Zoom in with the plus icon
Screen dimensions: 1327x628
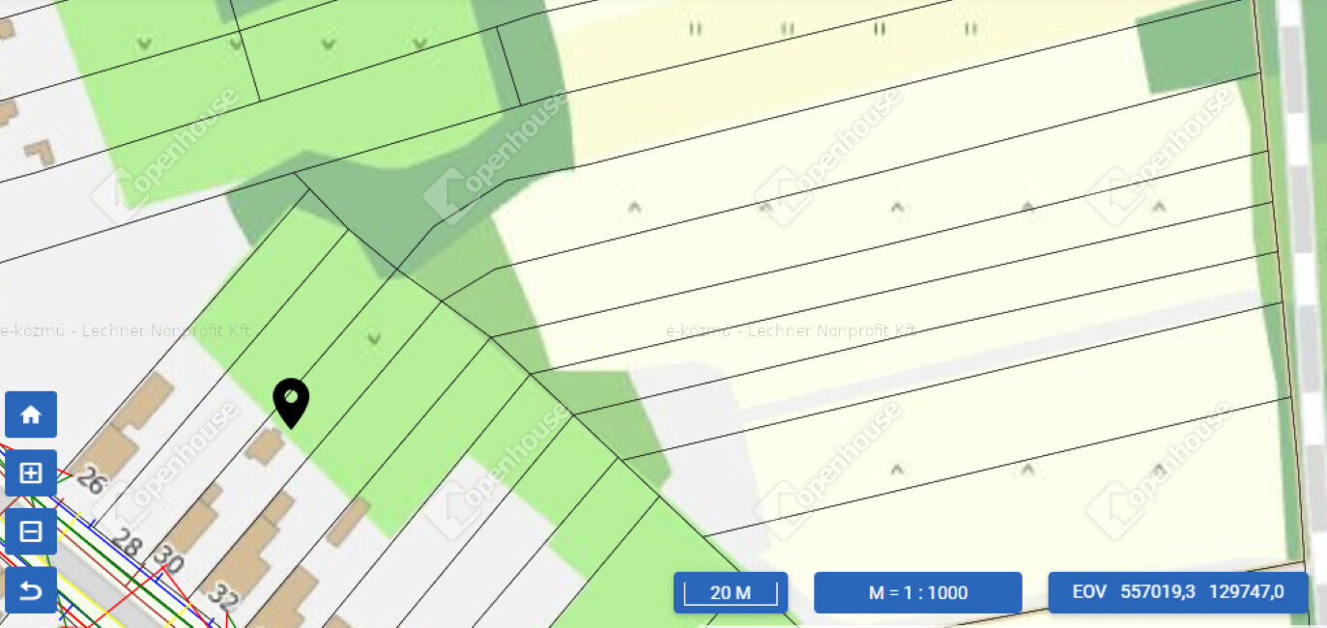(x=31, y=472)
